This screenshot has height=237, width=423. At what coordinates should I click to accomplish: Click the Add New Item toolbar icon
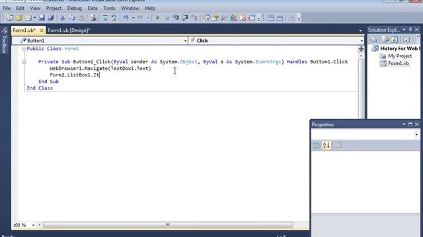[x=28, y=18]
